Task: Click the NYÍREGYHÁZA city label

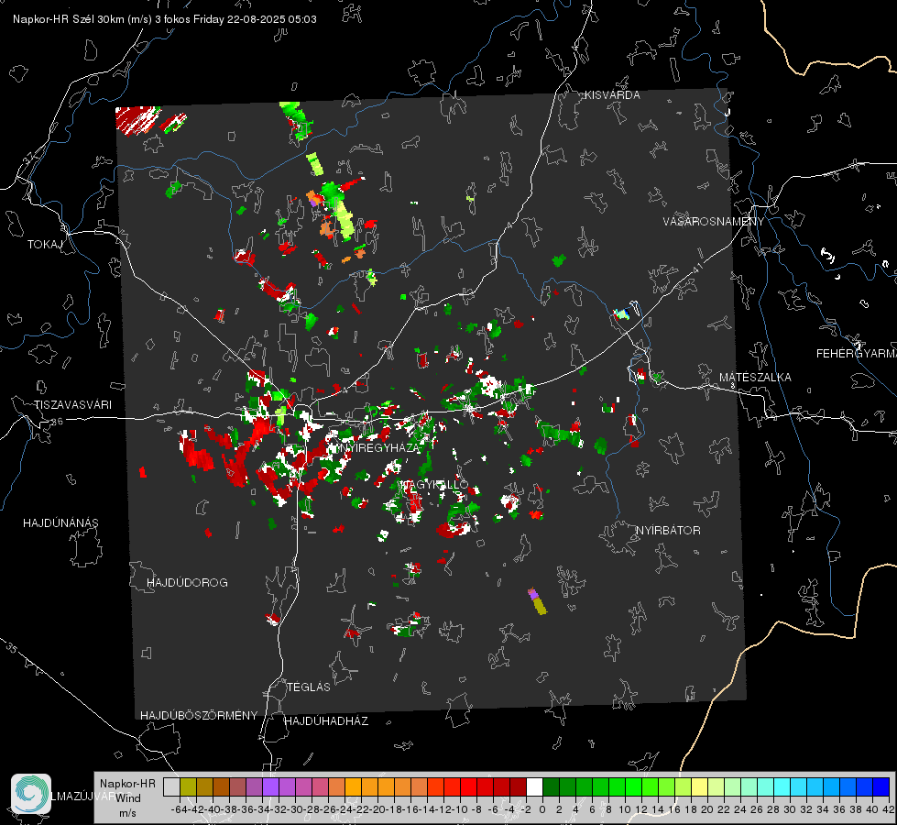Action: [x=378, y=447]
